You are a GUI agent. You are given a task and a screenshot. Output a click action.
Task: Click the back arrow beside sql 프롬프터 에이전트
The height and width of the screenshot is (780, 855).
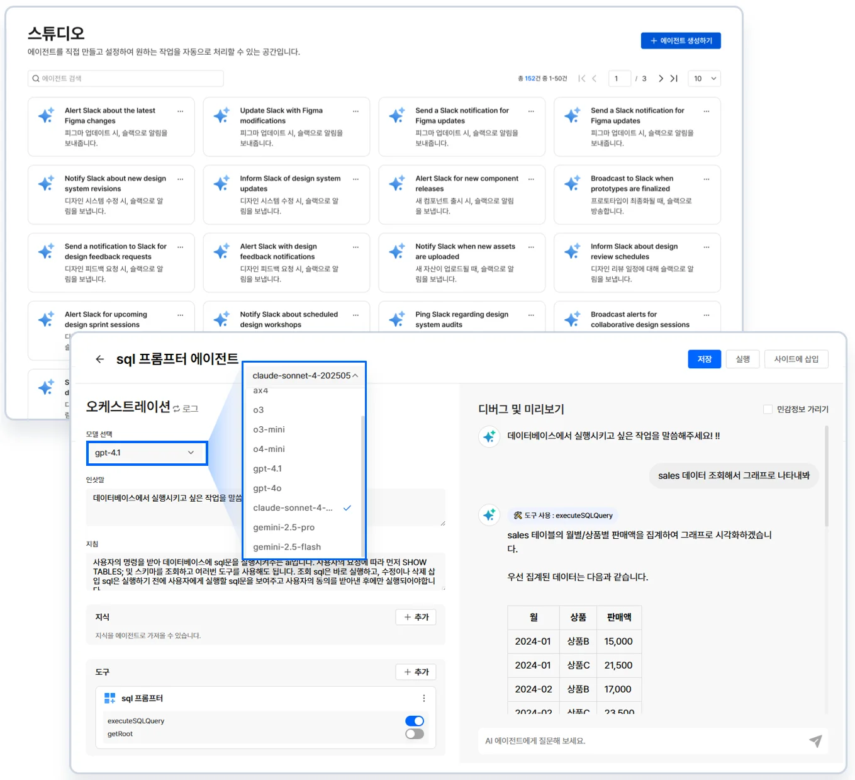(99, 359)
